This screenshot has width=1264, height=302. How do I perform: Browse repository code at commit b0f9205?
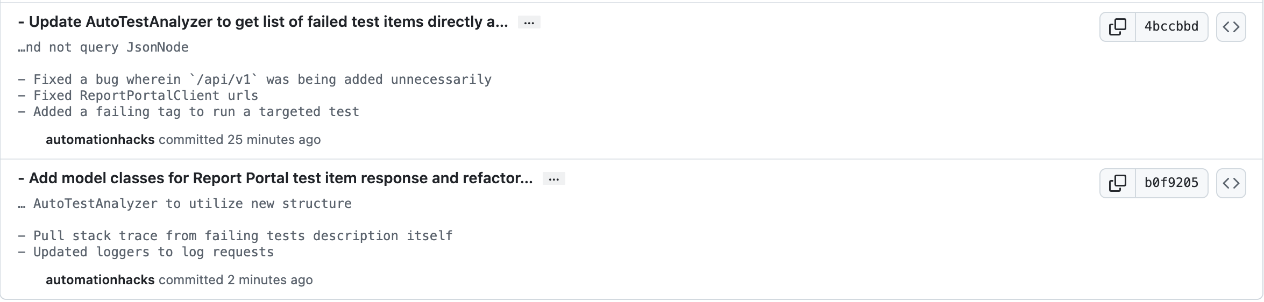(x=1231, y=183)
